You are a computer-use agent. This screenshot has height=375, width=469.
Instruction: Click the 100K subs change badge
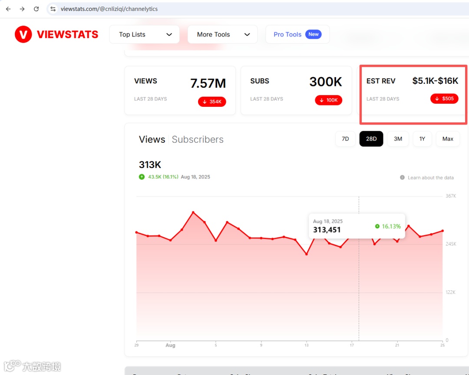(x=328, y=100)
